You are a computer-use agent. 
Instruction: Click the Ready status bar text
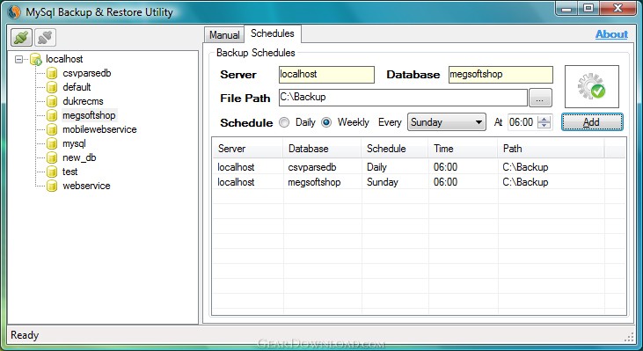[x=25, y=335]
